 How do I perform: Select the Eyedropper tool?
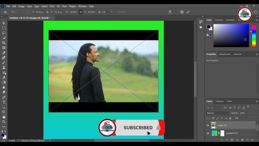(x=4, y=53)
